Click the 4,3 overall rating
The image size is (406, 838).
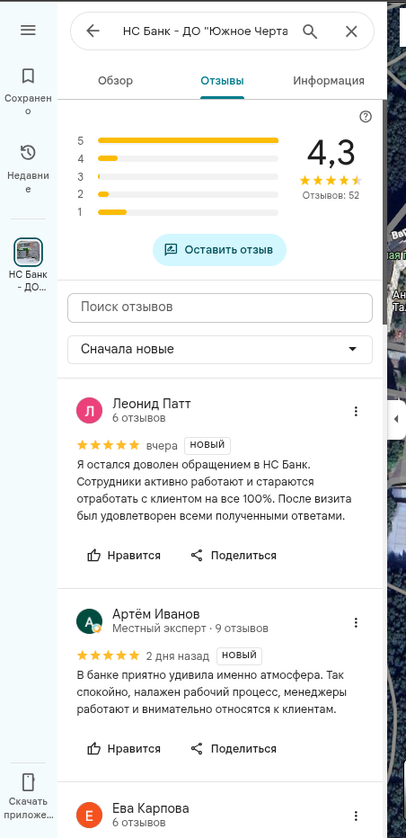click(331, 153)
